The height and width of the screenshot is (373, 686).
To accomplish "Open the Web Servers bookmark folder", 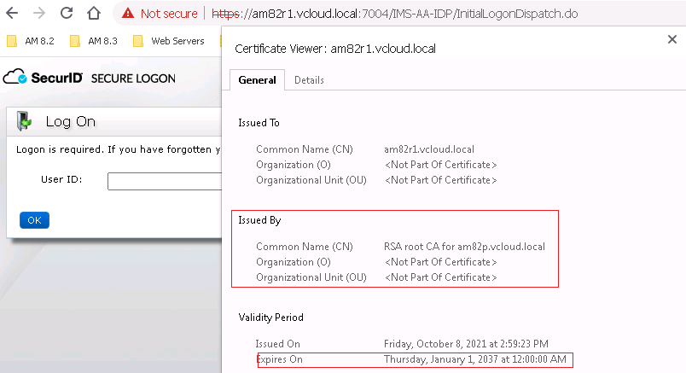I will pos(169,41).
